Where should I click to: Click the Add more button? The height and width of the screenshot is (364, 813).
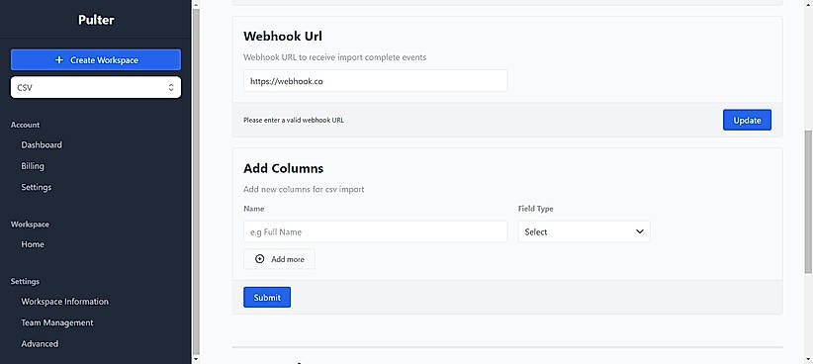point(279,259)
